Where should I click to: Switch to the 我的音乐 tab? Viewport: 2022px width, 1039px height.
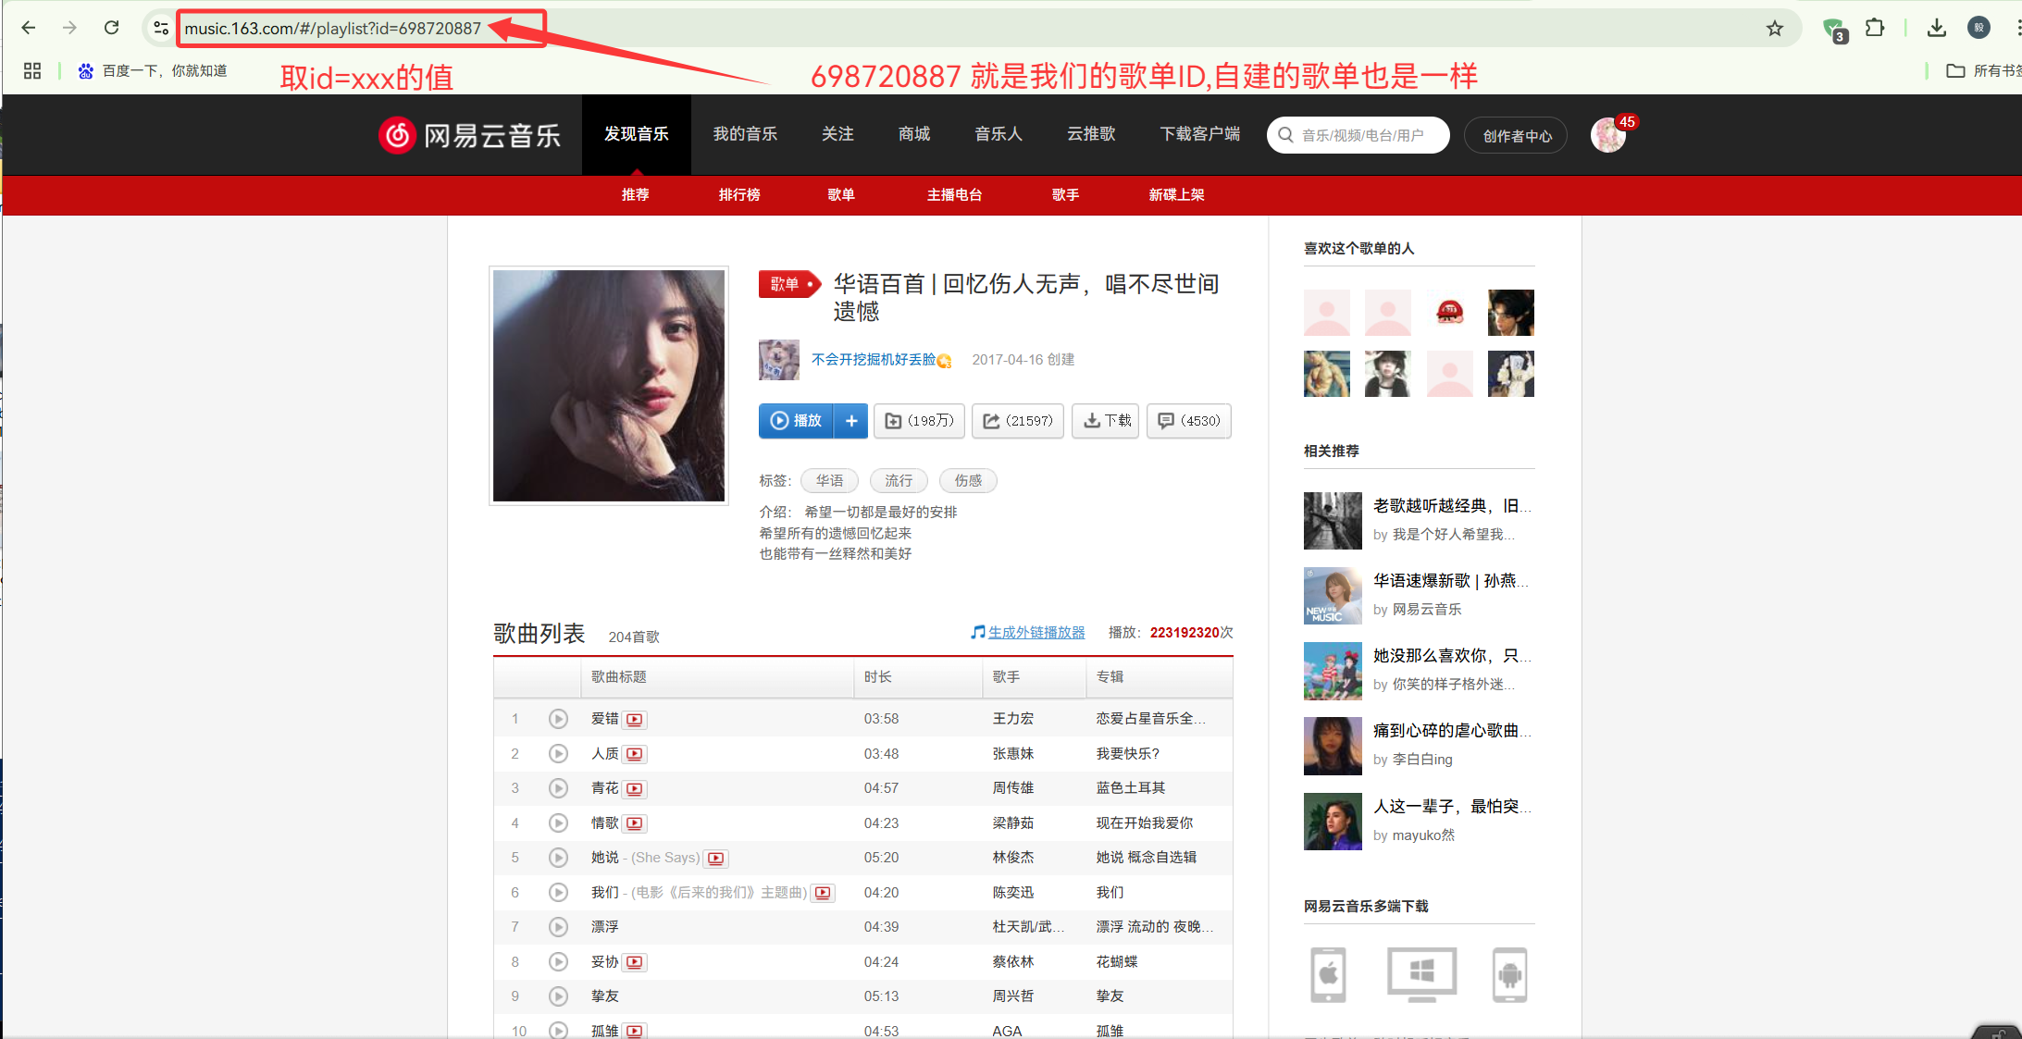pyautogui.click(x=745, y=134)
